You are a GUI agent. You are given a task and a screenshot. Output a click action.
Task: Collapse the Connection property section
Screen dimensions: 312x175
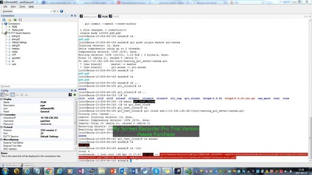tap(1, 115)
